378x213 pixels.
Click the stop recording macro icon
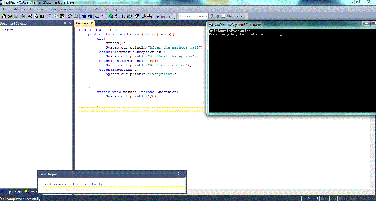[163, 17]
